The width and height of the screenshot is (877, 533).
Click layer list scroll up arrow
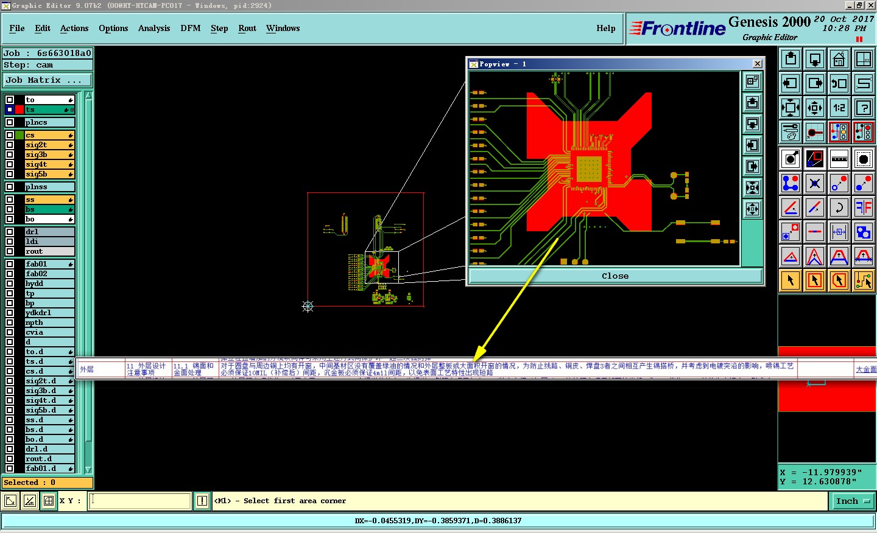point(89,96)
